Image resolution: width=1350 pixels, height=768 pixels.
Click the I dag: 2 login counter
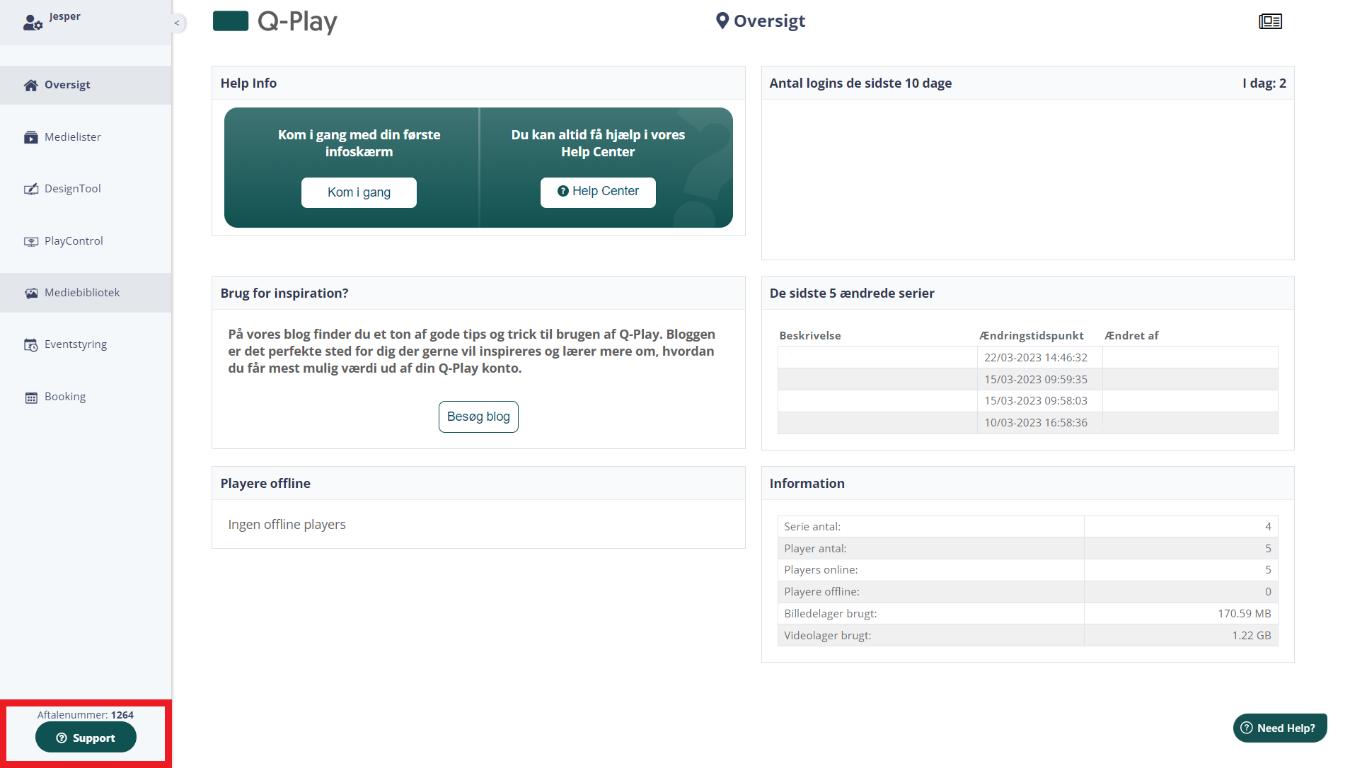pyautogui.click(x=1264, y=83)
